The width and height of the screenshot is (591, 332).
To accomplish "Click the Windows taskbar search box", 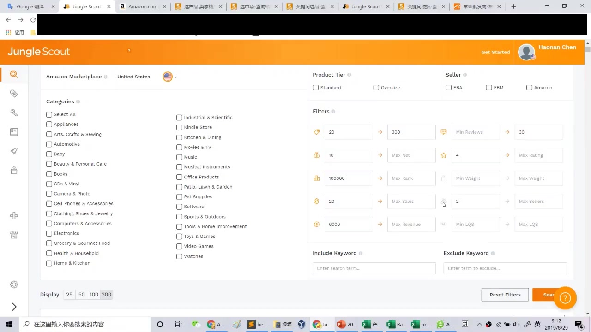I will (x=85, y=324).
